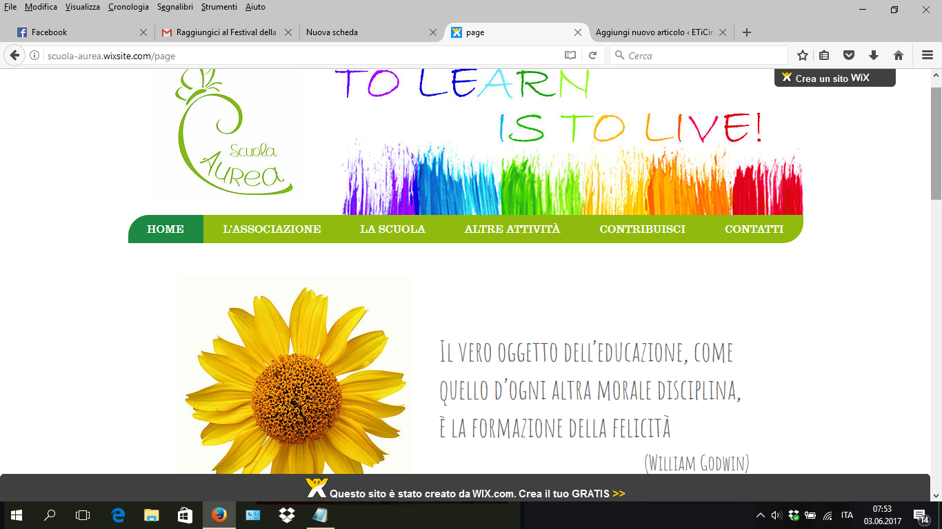Open the Visualizza menu

pos(83,7)
